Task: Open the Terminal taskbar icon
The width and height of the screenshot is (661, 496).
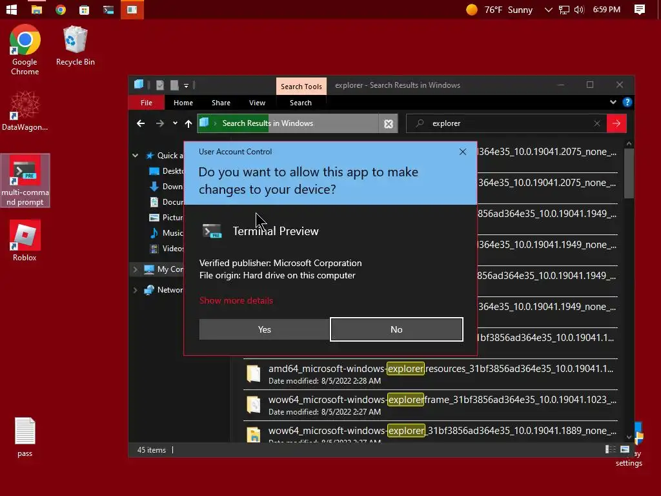Action: (108, 9)
